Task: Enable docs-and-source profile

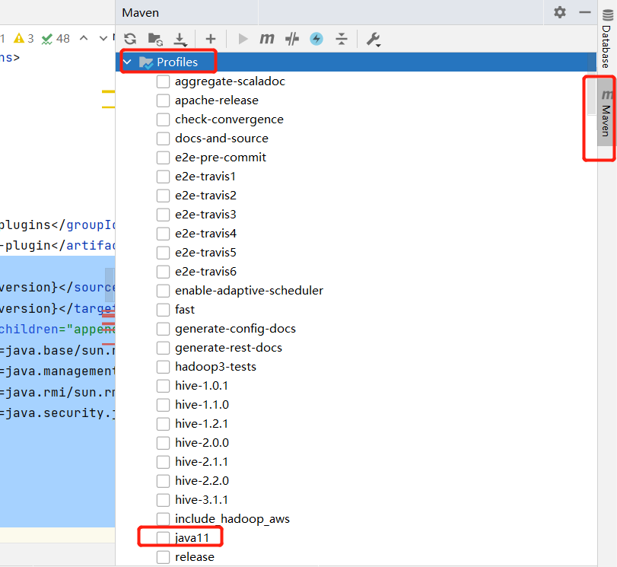Action: pyautogui.click(x=163, y=139)
